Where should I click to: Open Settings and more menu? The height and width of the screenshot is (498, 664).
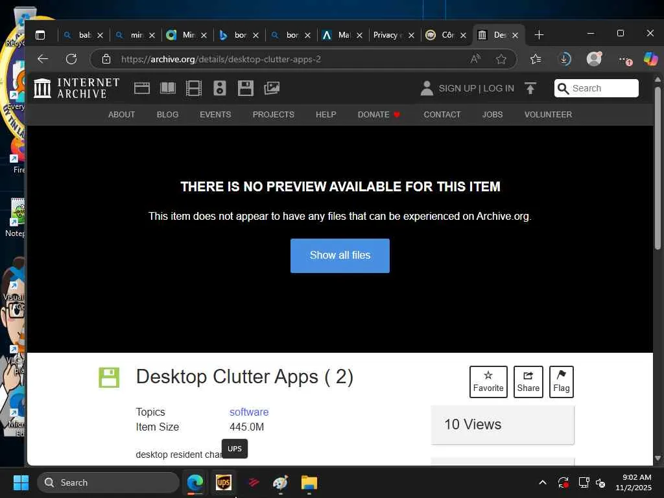[624, 60]
